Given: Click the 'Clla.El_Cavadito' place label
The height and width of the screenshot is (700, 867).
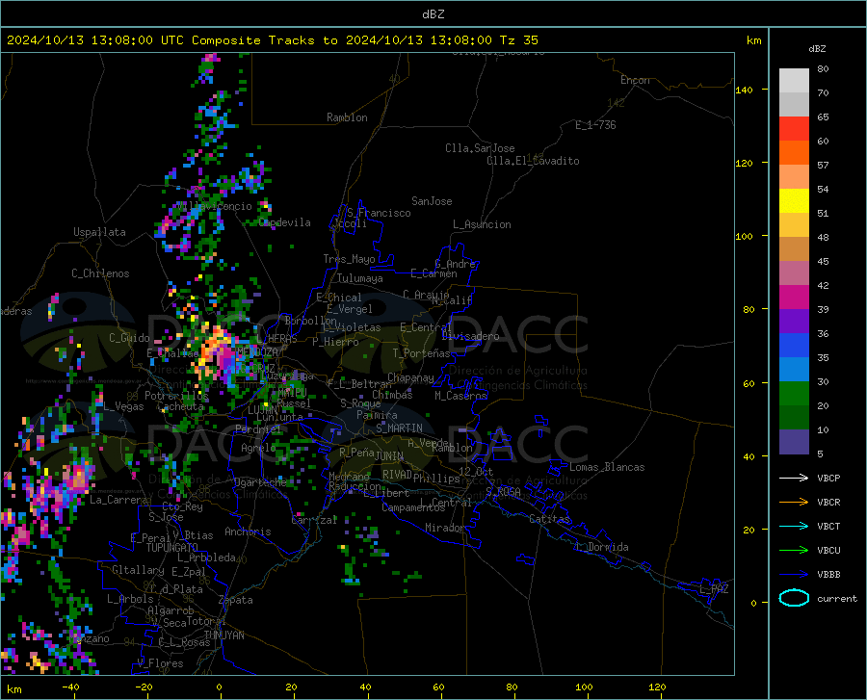Looking at the screenshot, I should pyautogui.click(x=533, y=161).
